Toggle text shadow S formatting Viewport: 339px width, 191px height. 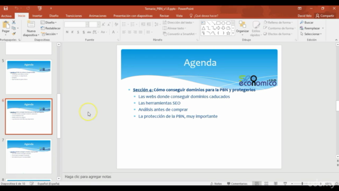tap(84, 32)
